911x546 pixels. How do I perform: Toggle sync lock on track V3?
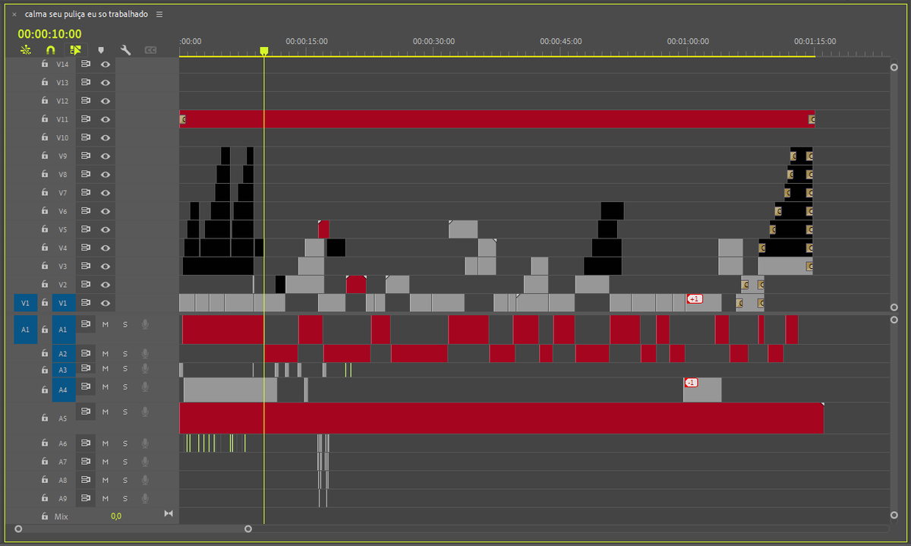pos(86,266)
